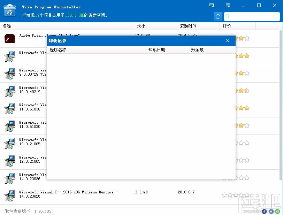Viewport: 283px width, 215px height.
Task: Rate 9.0.30729 entry with last star
Action: [x=247, y=73]
